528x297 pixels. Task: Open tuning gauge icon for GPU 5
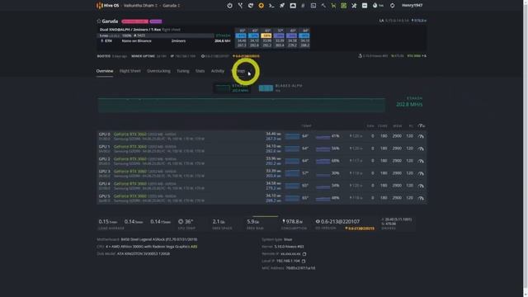(421, 198)
